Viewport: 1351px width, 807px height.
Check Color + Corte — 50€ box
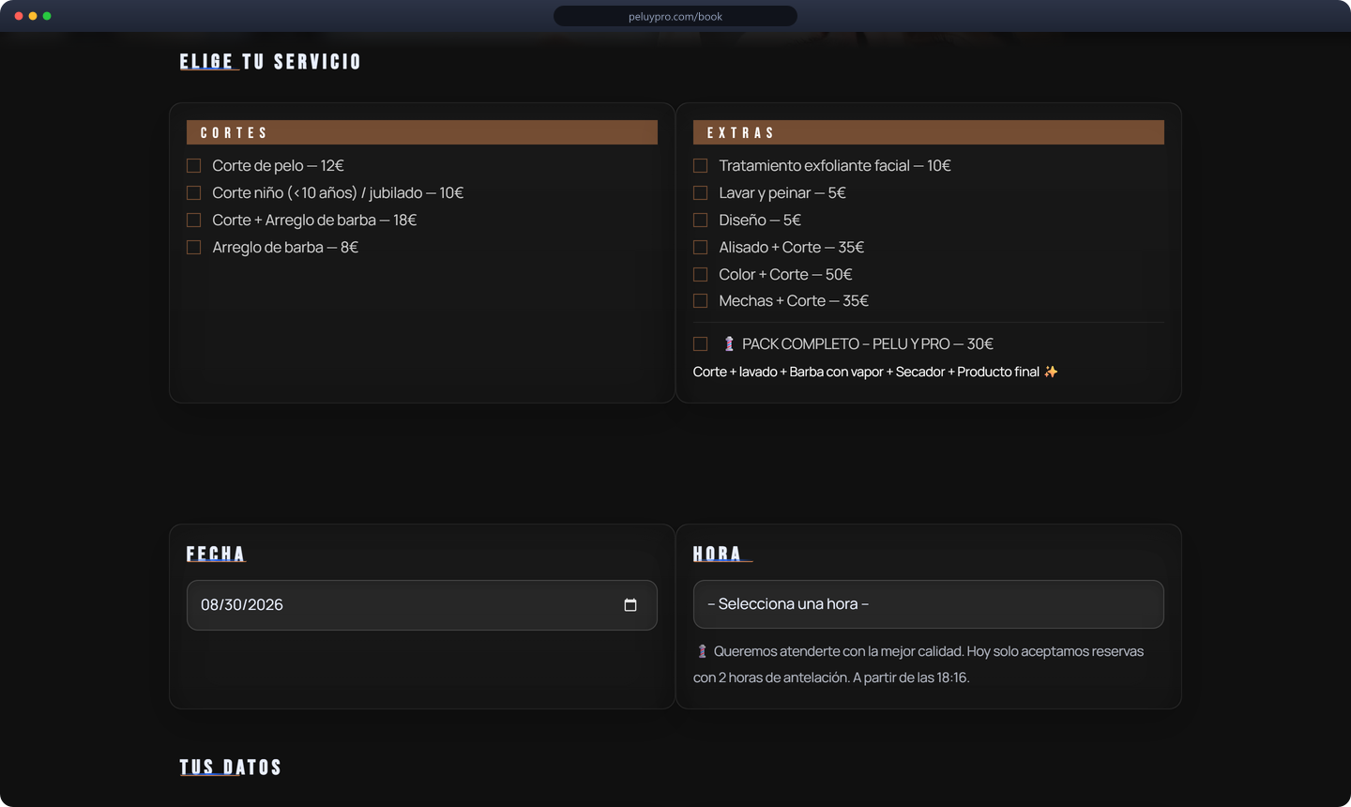pos(701,275)
